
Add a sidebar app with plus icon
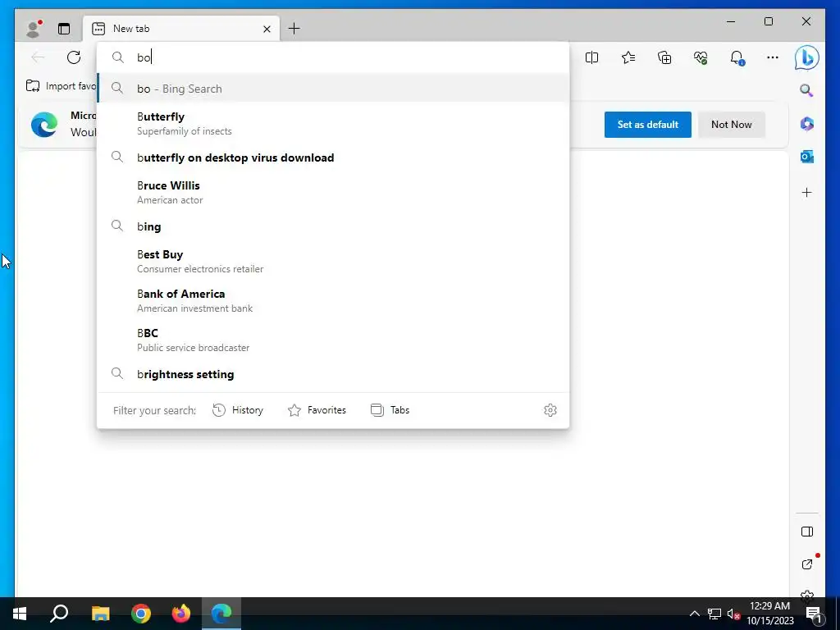coord(807,192)
